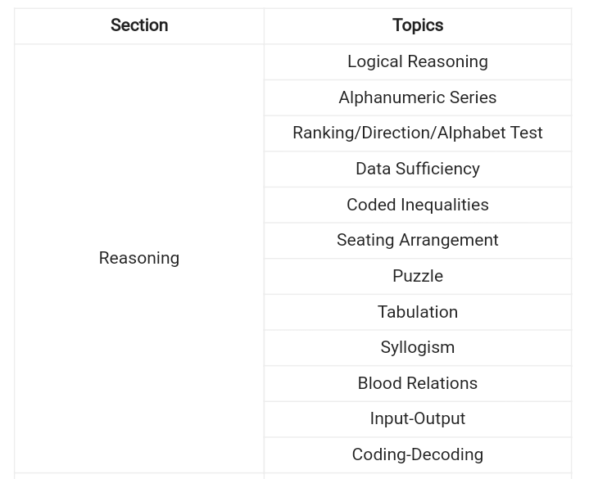
Task: Click the word Seating
Action: pyautogui.click(x=365, y=240)
